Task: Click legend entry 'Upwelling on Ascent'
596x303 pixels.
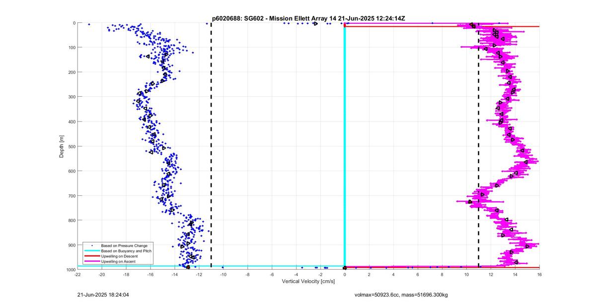Action: pos(119,261)
